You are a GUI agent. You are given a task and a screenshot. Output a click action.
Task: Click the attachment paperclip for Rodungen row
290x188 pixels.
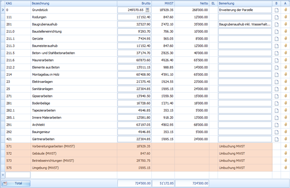[286, 17]
